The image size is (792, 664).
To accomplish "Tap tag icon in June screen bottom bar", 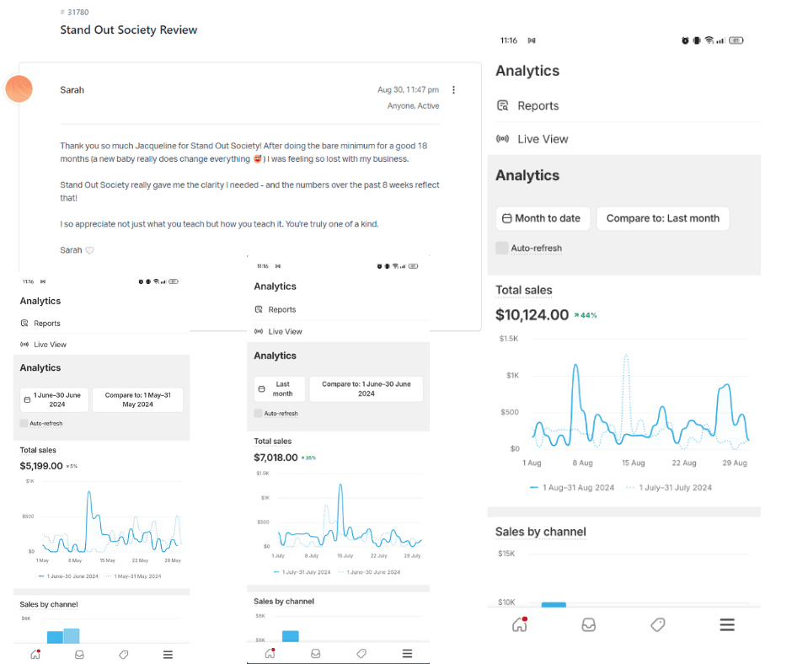I will tap(124, 655).
